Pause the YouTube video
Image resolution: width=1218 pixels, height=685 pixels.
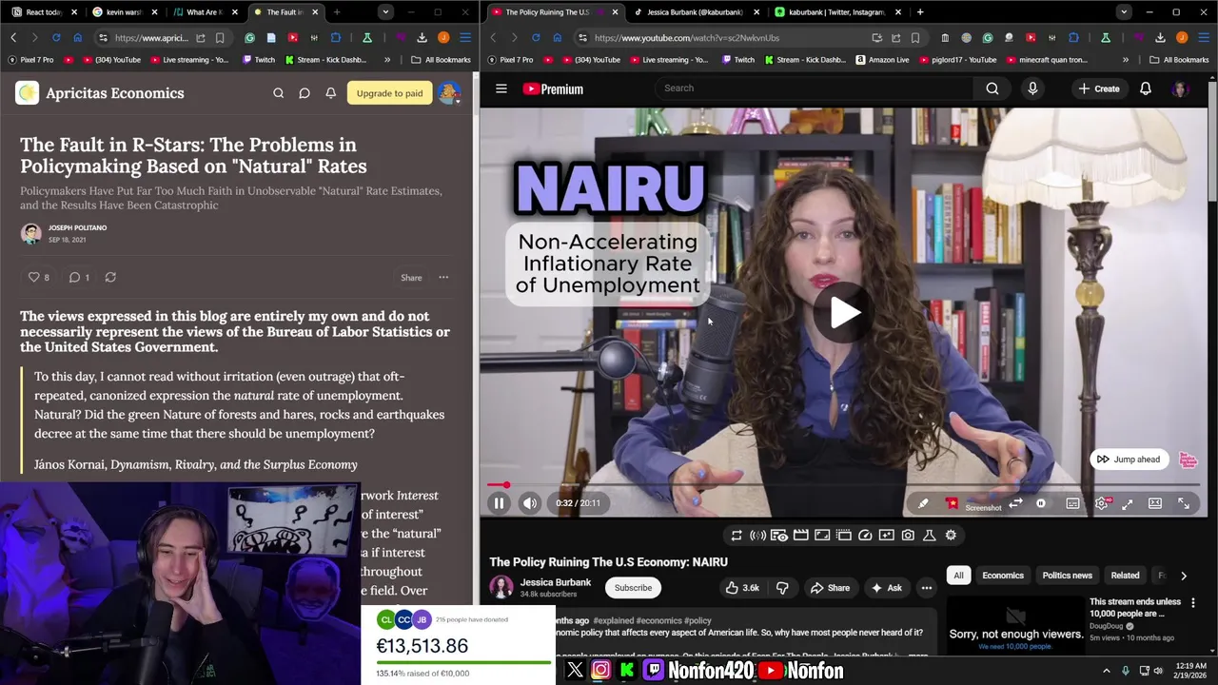coord(499,503)
